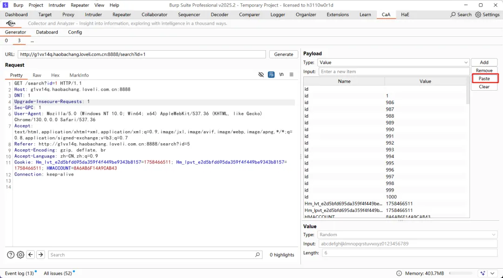This screenshot has width=503, height=278.
Task: Switch to the Decoder tab
Action: click(x=219, y=15)
